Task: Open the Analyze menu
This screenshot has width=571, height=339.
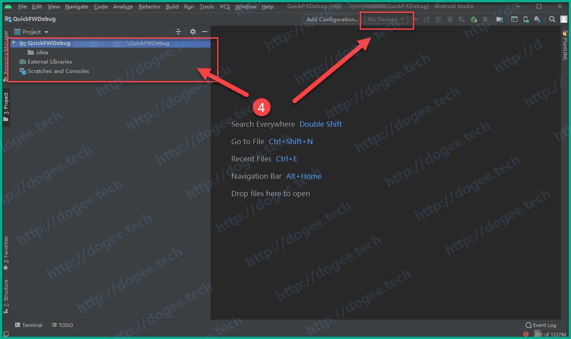Action: 123,7
